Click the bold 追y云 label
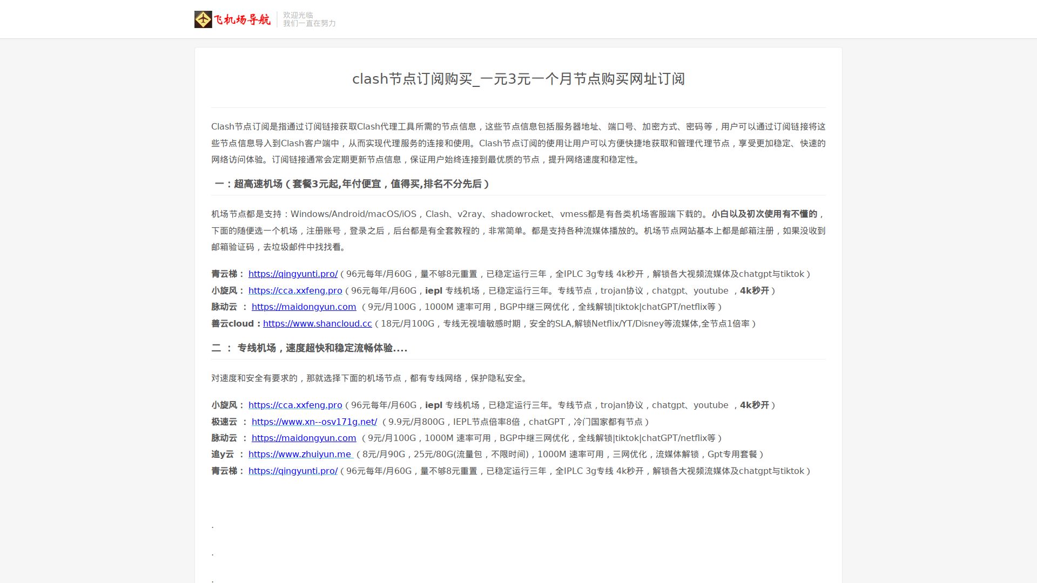 coord(223,455)
